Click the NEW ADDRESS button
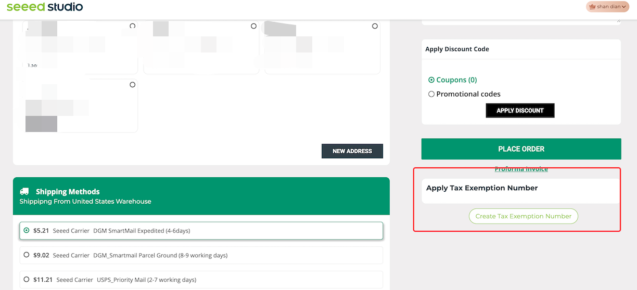 [x=352, y=151]
